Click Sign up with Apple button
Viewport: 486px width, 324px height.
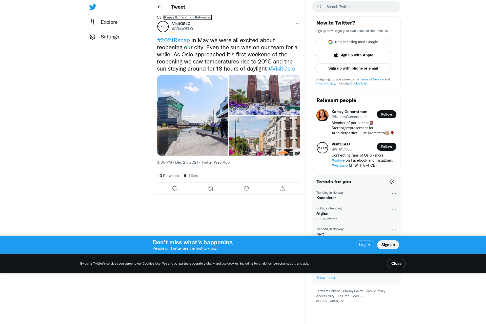[353, 55]
